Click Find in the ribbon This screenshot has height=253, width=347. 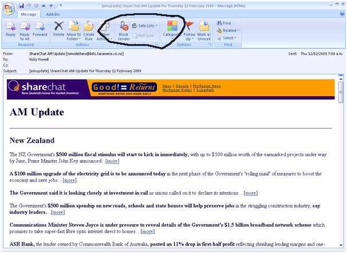click(x=223, y=23)
